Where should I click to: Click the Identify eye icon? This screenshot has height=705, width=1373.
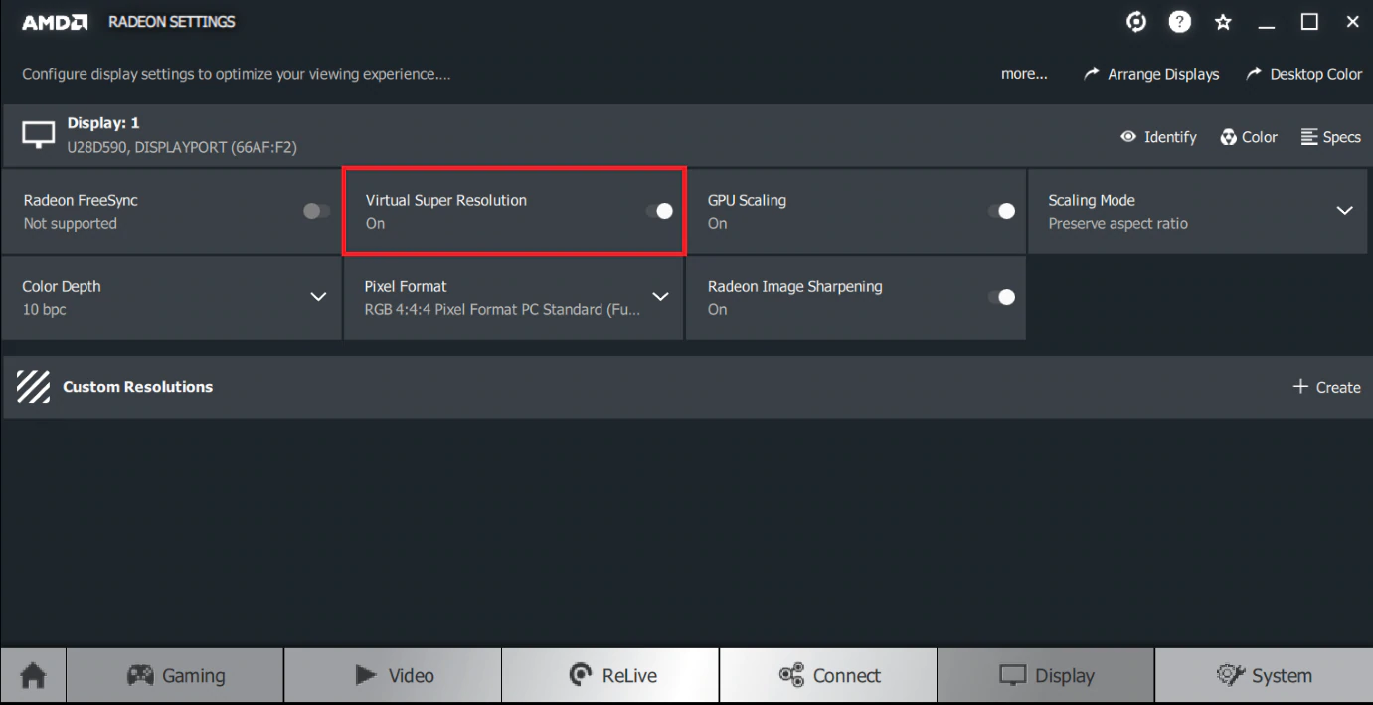point(1128,137)
